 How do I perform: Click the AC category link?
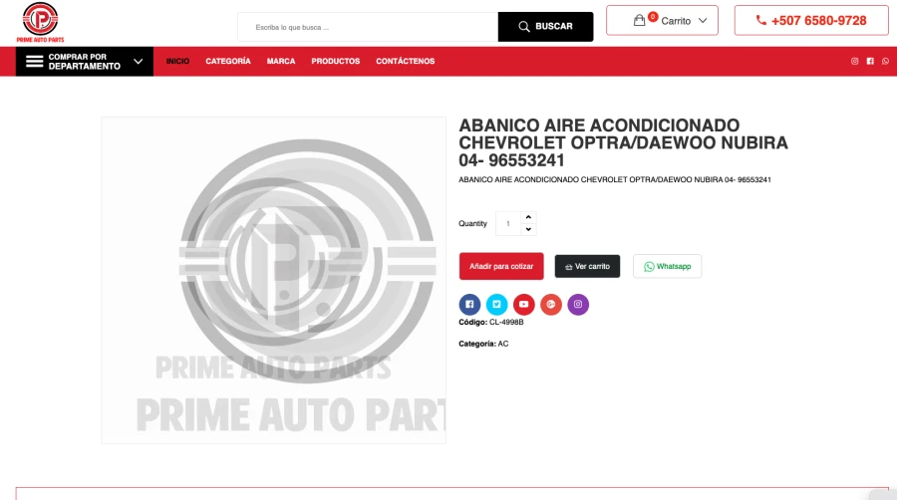503,344
